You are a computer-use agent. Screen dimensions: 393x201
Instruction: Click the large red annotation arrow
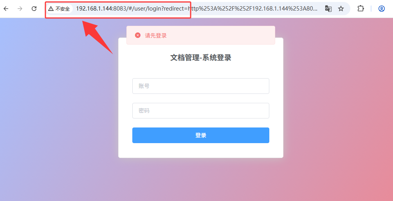[x=98, y=37]
